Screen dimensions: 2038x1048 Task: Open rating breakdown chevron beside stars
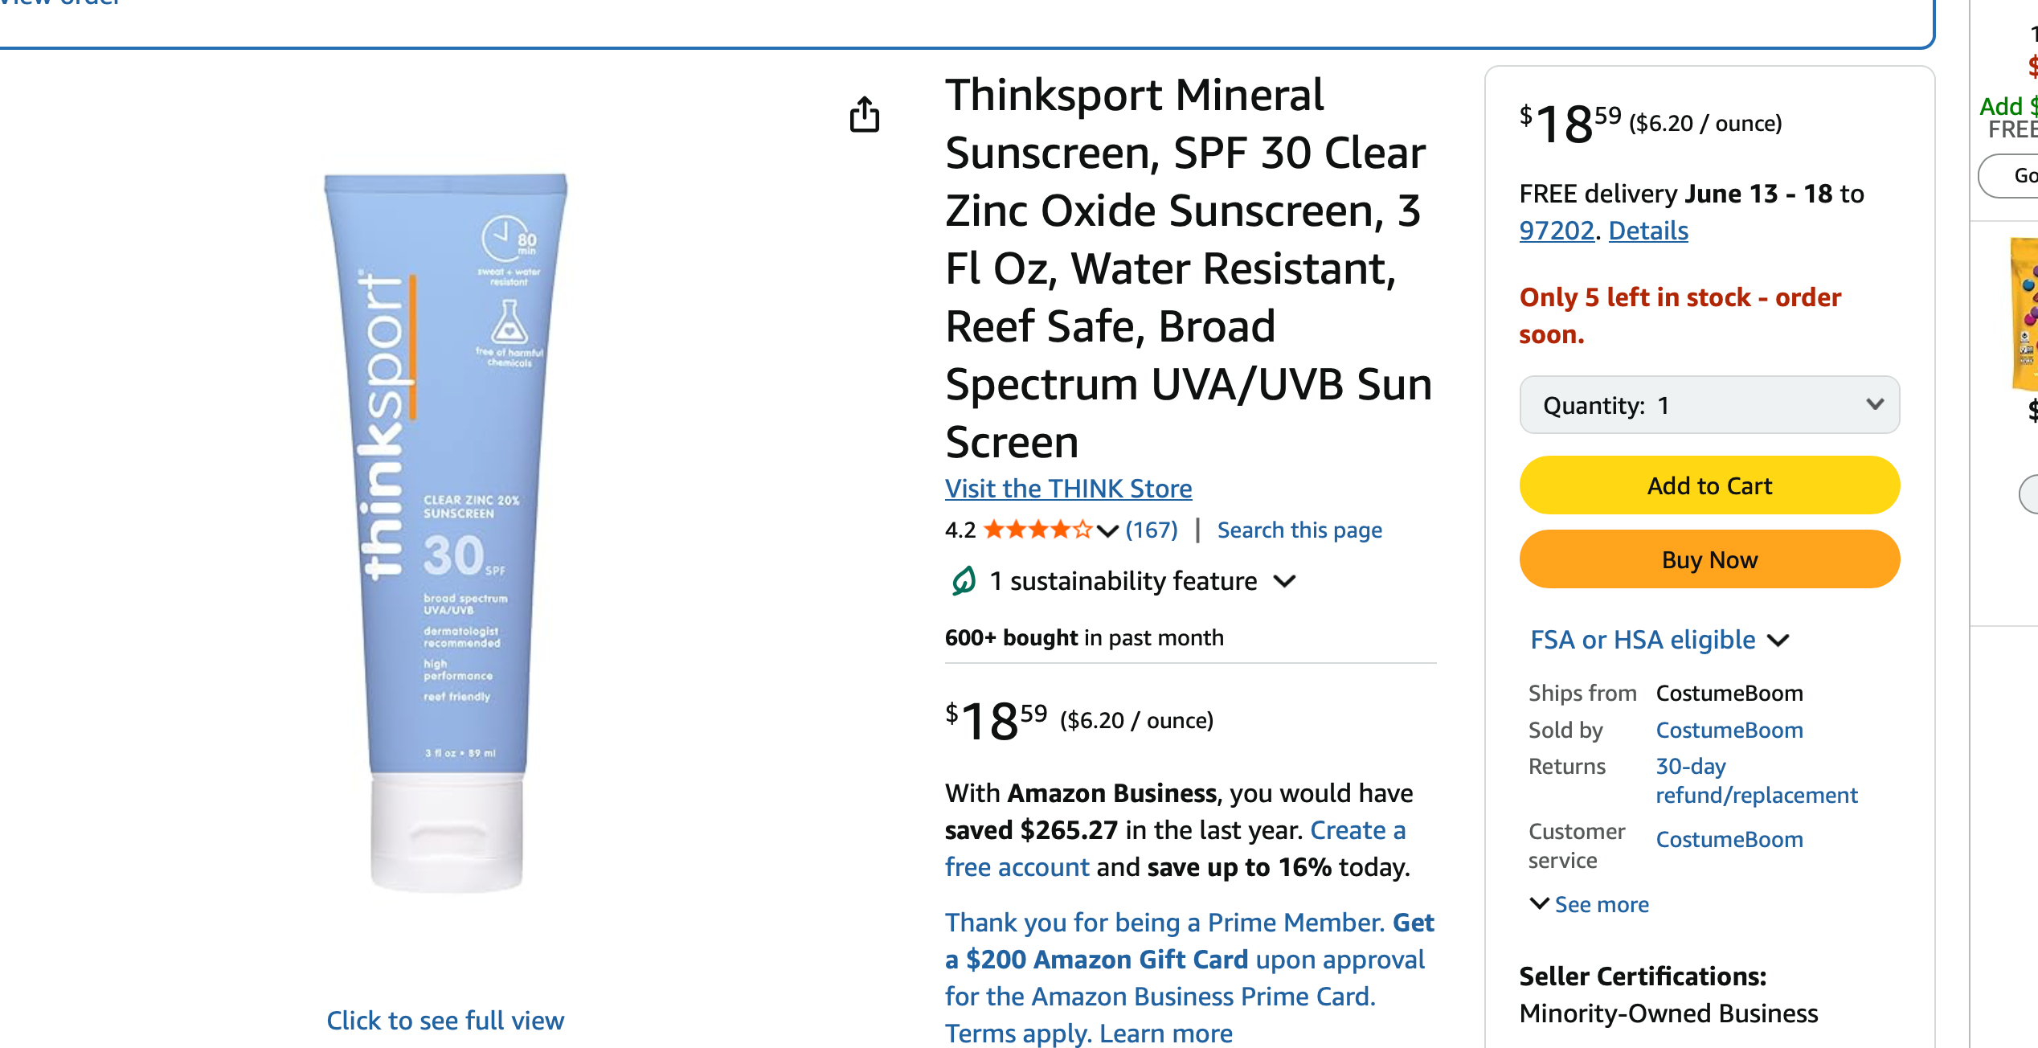click(1107, 530)
